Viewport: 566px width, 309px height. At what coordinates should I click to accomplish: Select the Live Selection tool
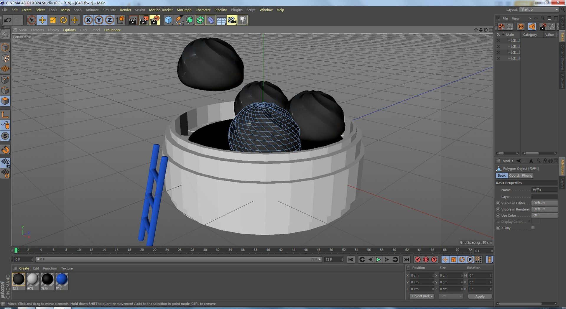click(x=32, y=20)
